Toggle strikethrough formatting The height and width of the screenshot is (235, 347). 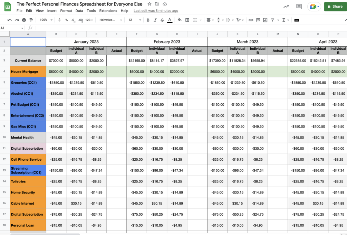[162, 20]
